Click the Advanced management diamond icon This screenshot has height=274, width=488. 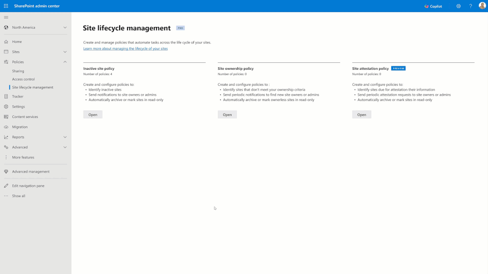6,172
